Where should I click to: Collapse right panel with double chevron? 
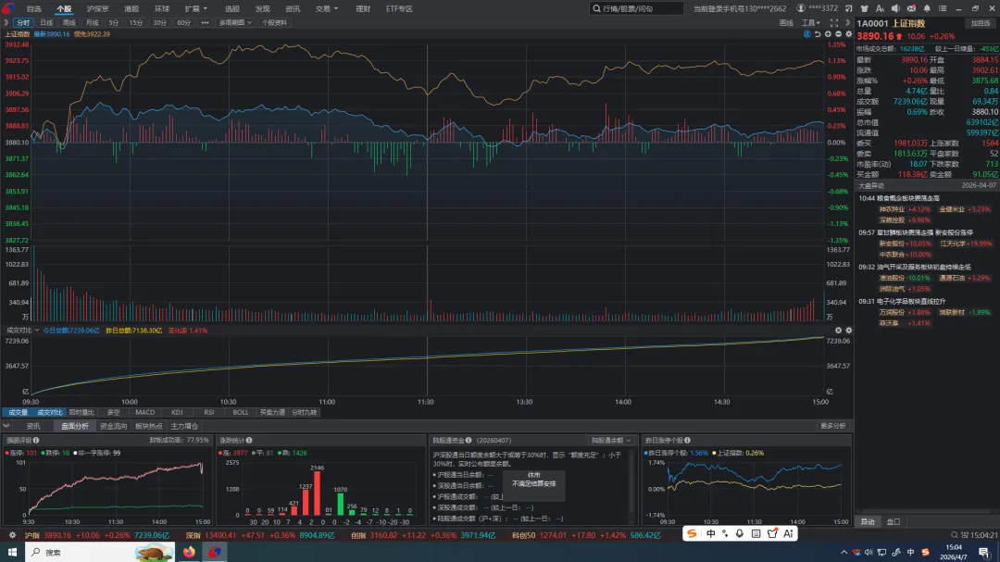pyautogui.click(x=847, y=22)
